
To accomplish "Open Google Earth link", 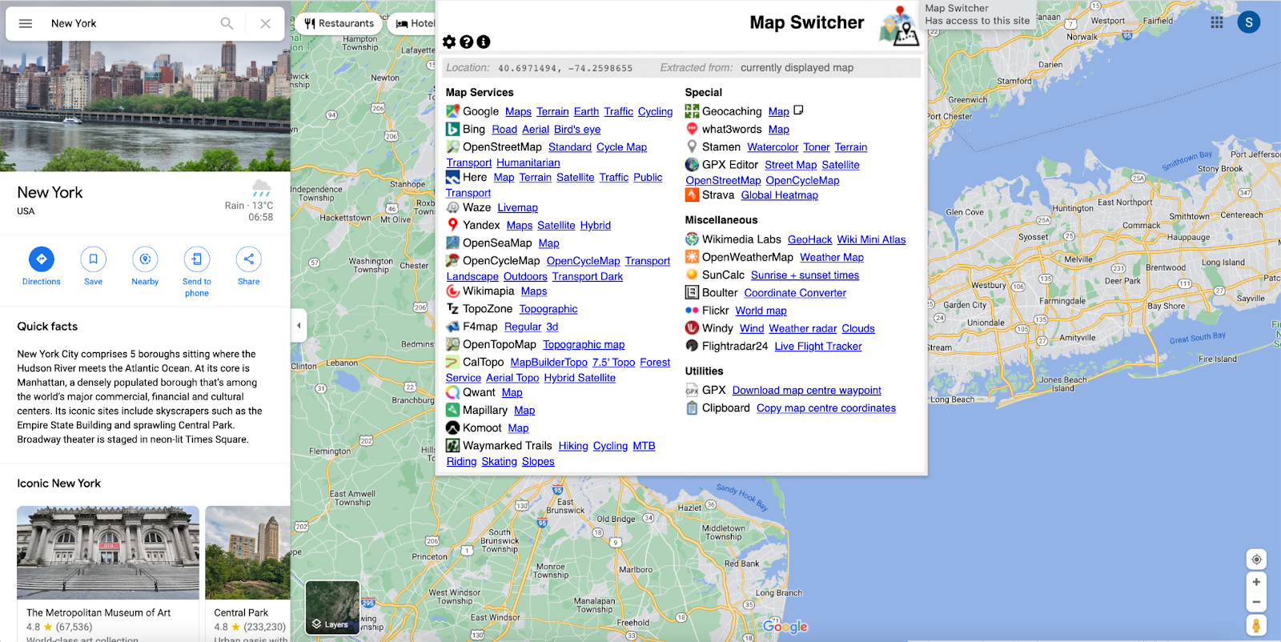I will pyautogui.click(x=586, y=112).
